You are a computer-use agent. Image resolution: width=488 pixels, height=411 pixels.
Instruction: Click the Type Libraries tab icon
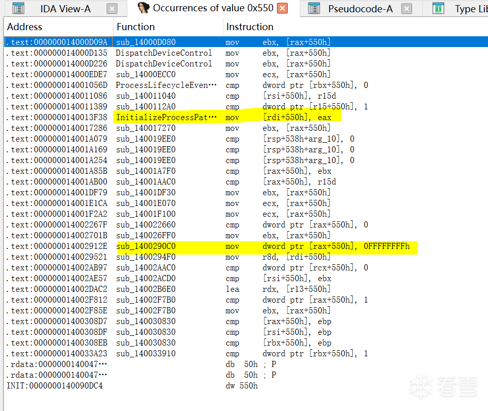click(438, 9)
